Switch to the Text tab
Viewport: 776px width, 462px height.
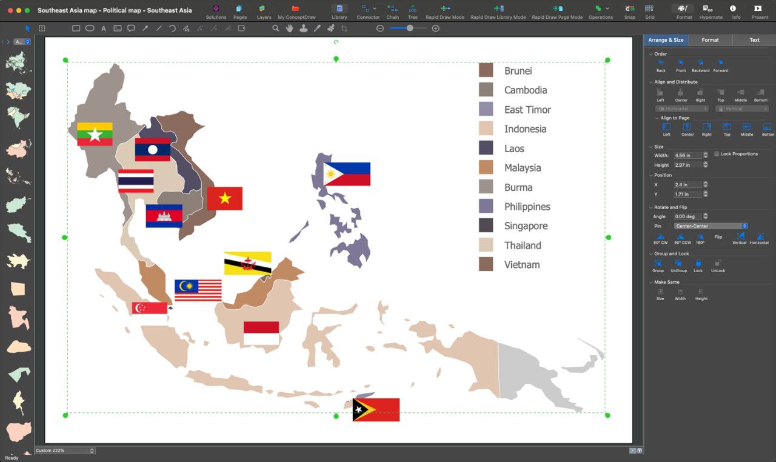754,40
